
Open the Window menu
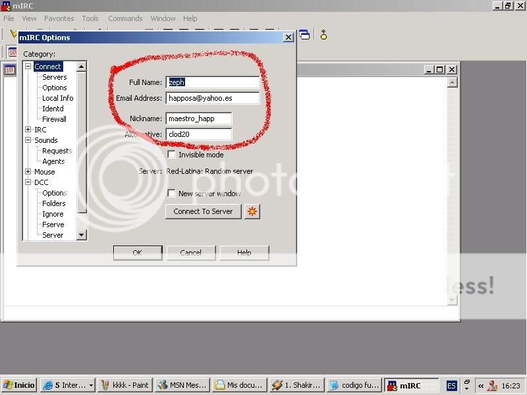tap(163, 18)
